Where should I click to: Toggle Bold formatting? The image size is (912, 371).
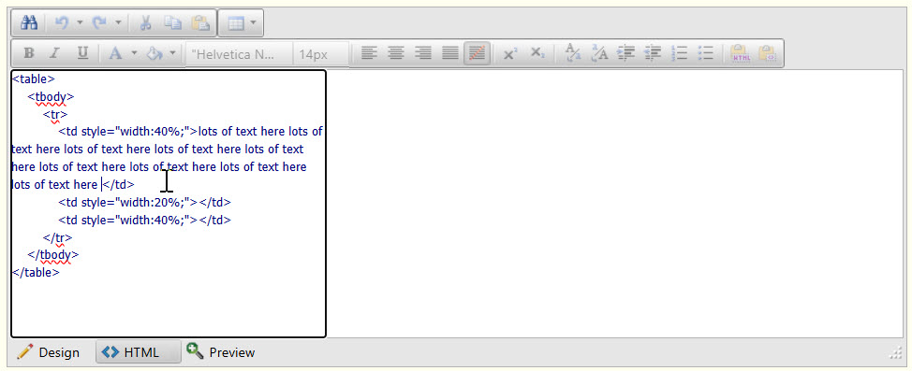click(x=28, y=54)
